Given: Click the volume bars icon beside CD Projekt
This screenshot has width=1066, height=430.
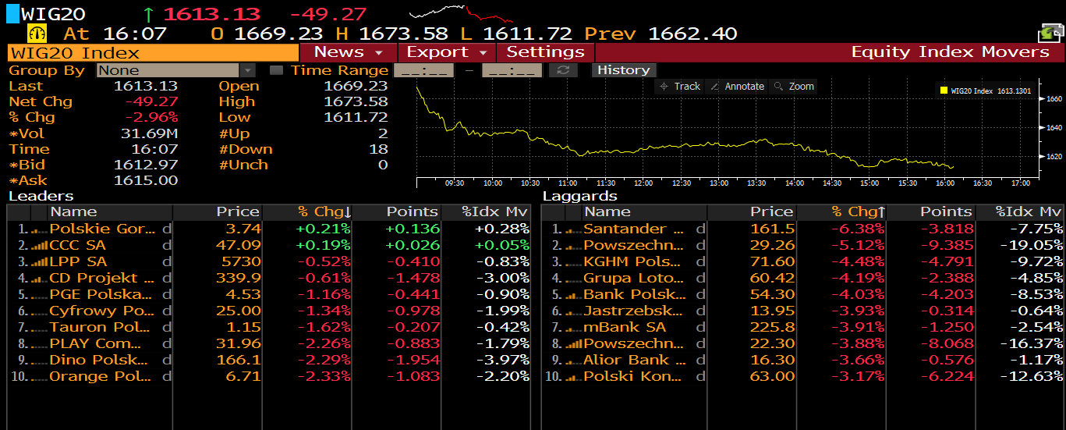Looking at the screenshot, I should [39, 279].
